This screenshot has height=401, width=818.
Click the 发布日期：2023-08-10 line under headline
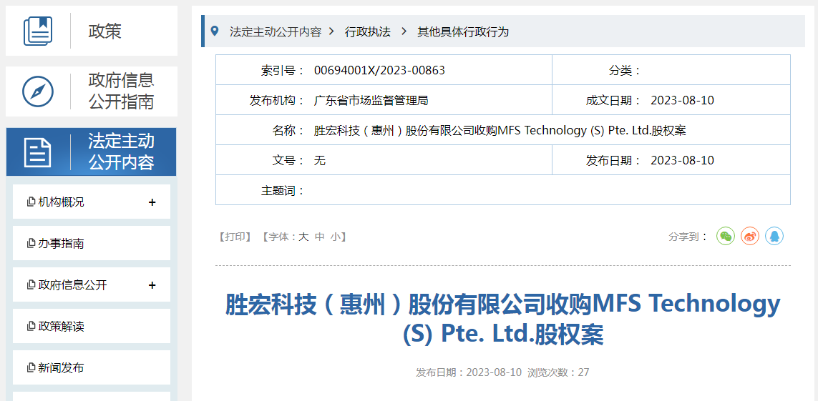pos(469,372)
